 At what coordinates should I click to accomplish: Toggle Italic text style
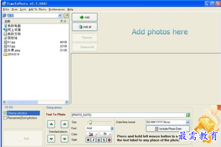point(93,140)
